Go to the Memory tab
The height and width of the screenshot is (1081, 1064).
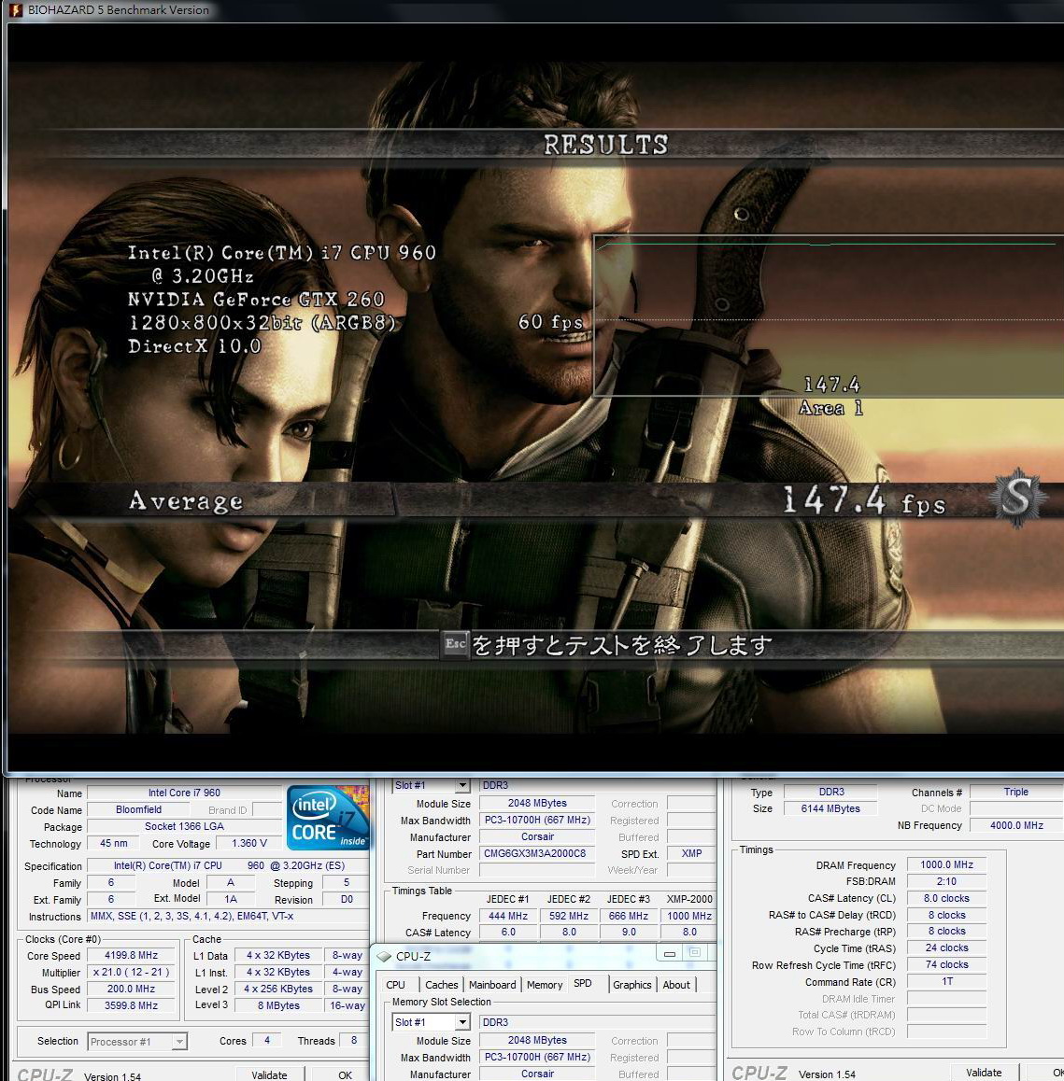[544, 985]
